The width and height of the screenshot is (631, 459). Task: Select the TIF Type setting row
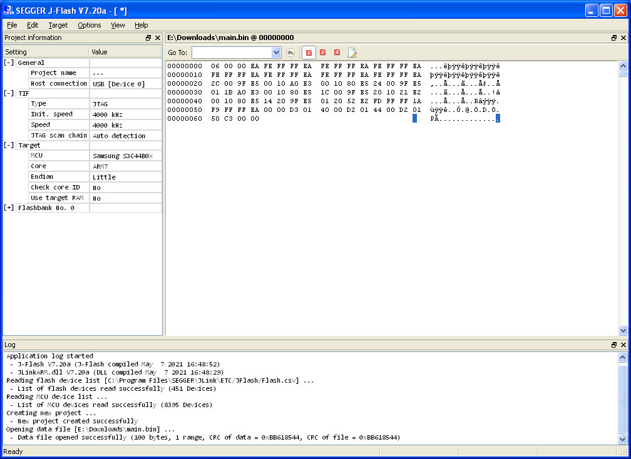(96, 104)
